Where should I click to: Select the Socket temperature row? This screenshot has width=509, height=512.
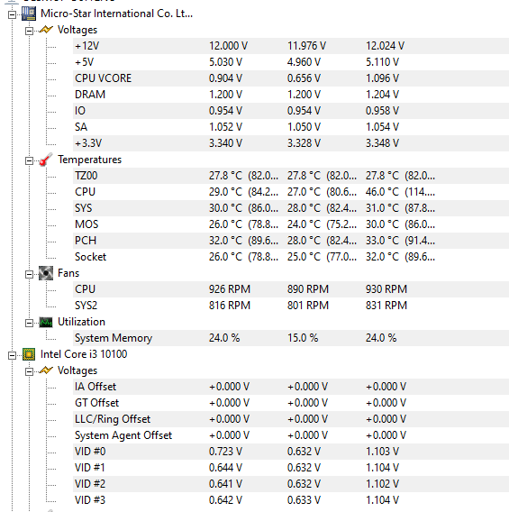(291, 257)
